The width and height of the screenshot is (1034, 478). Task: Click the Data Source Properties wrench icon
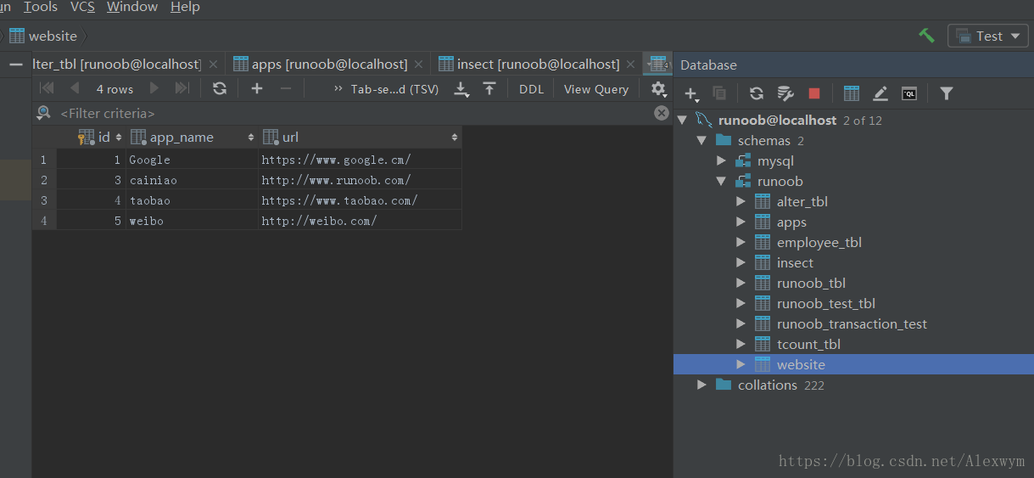tap(785, 93)
